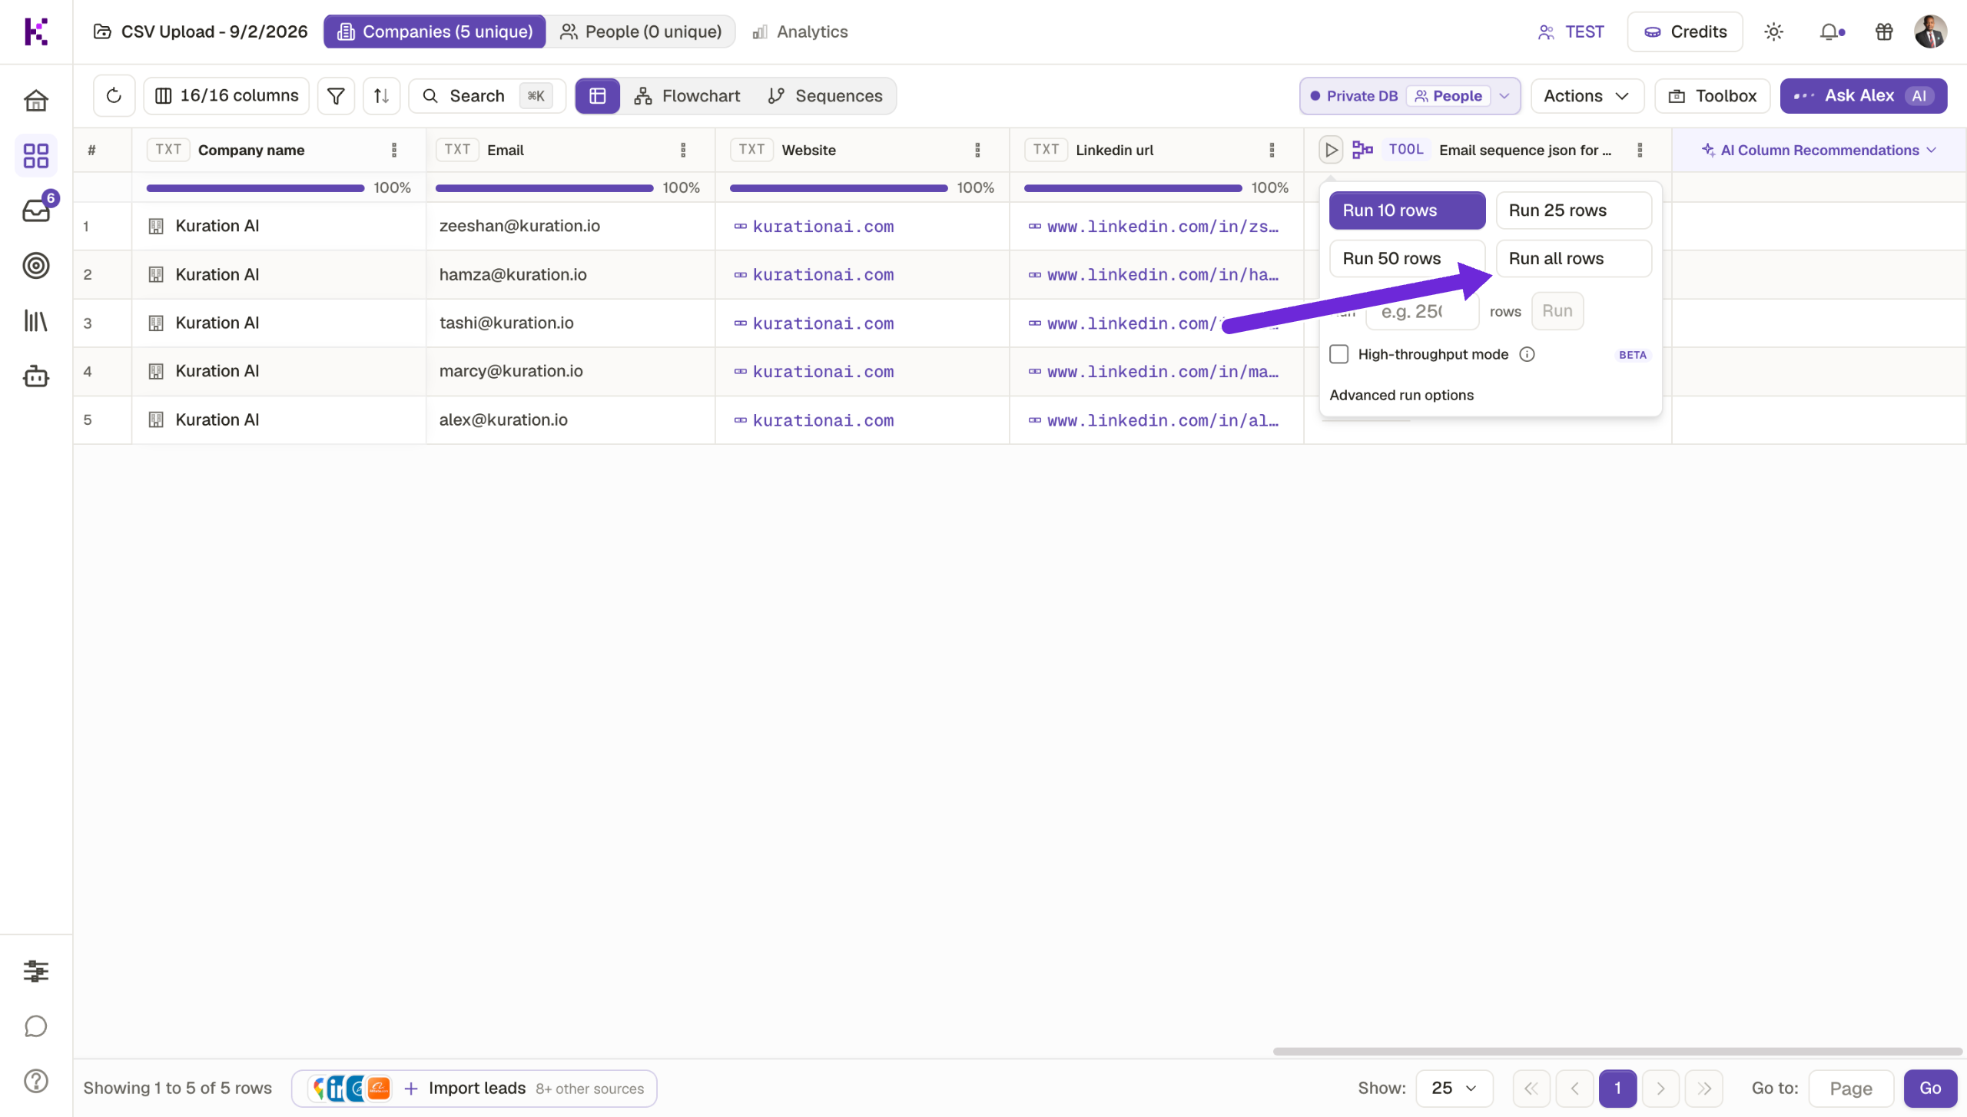Viewport: 1967px width, 1117px height.
Task: Open the Credits button
Action: click(1685, 31)
